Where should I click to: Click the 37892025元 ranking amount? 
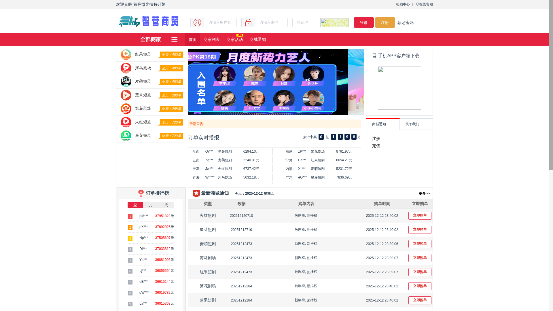164,227
